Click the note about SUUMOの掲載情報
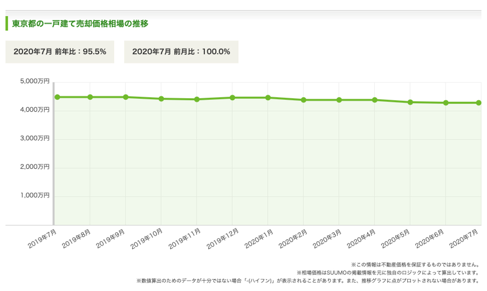 point(388,273)
